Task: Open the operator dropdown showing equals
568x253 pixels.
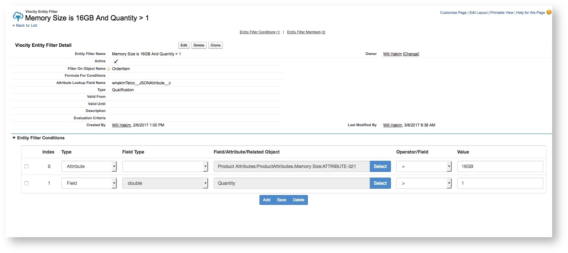Action: 424,166
